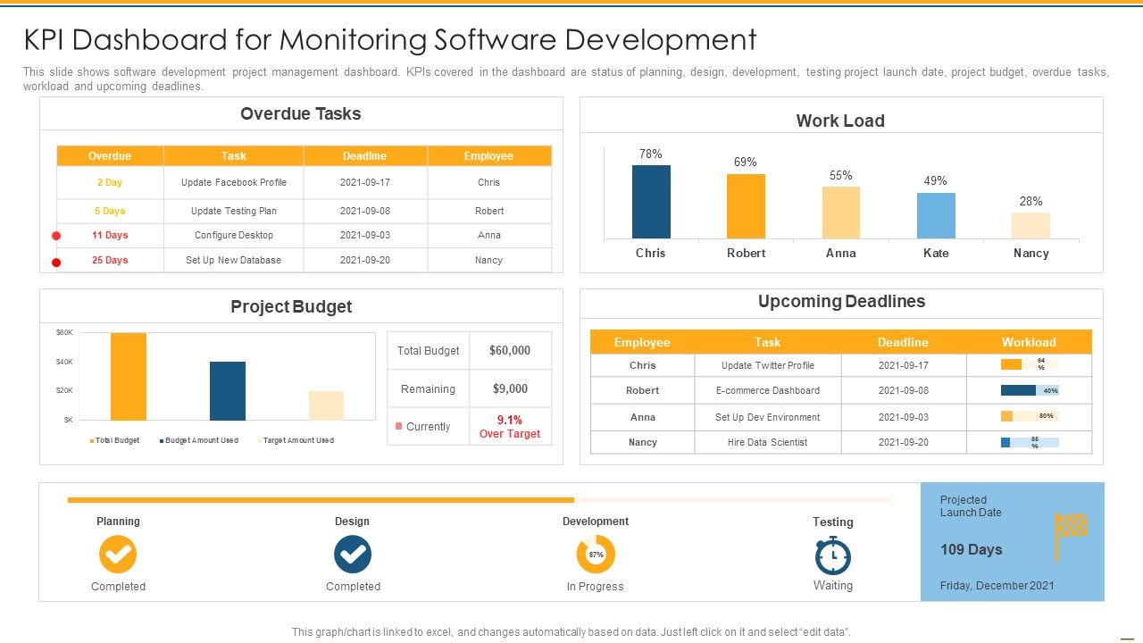Open the Development progress pie icon
Image resolution: width=1143 pixels, height=643 pixels.
(595, 555)
